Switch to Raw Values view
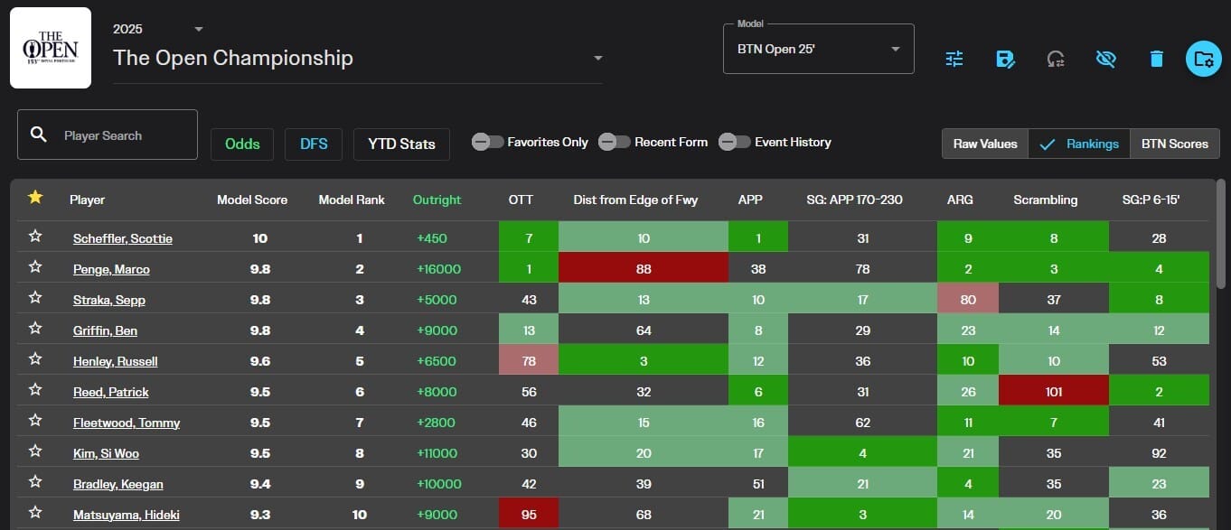Screen dimensions: 1231x530 985,144
